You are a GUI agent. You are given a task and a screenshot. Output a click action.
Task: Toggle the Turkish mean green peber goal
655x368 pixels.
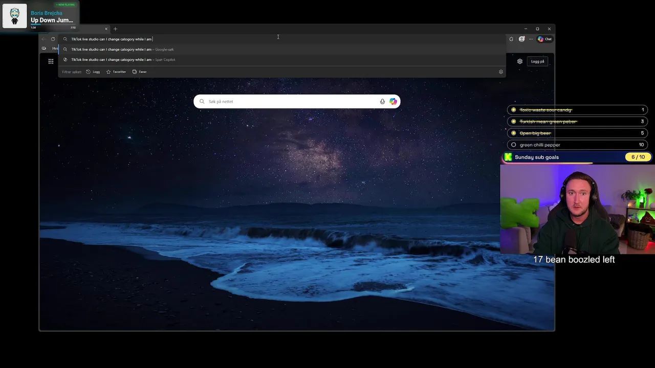(514, 122)
